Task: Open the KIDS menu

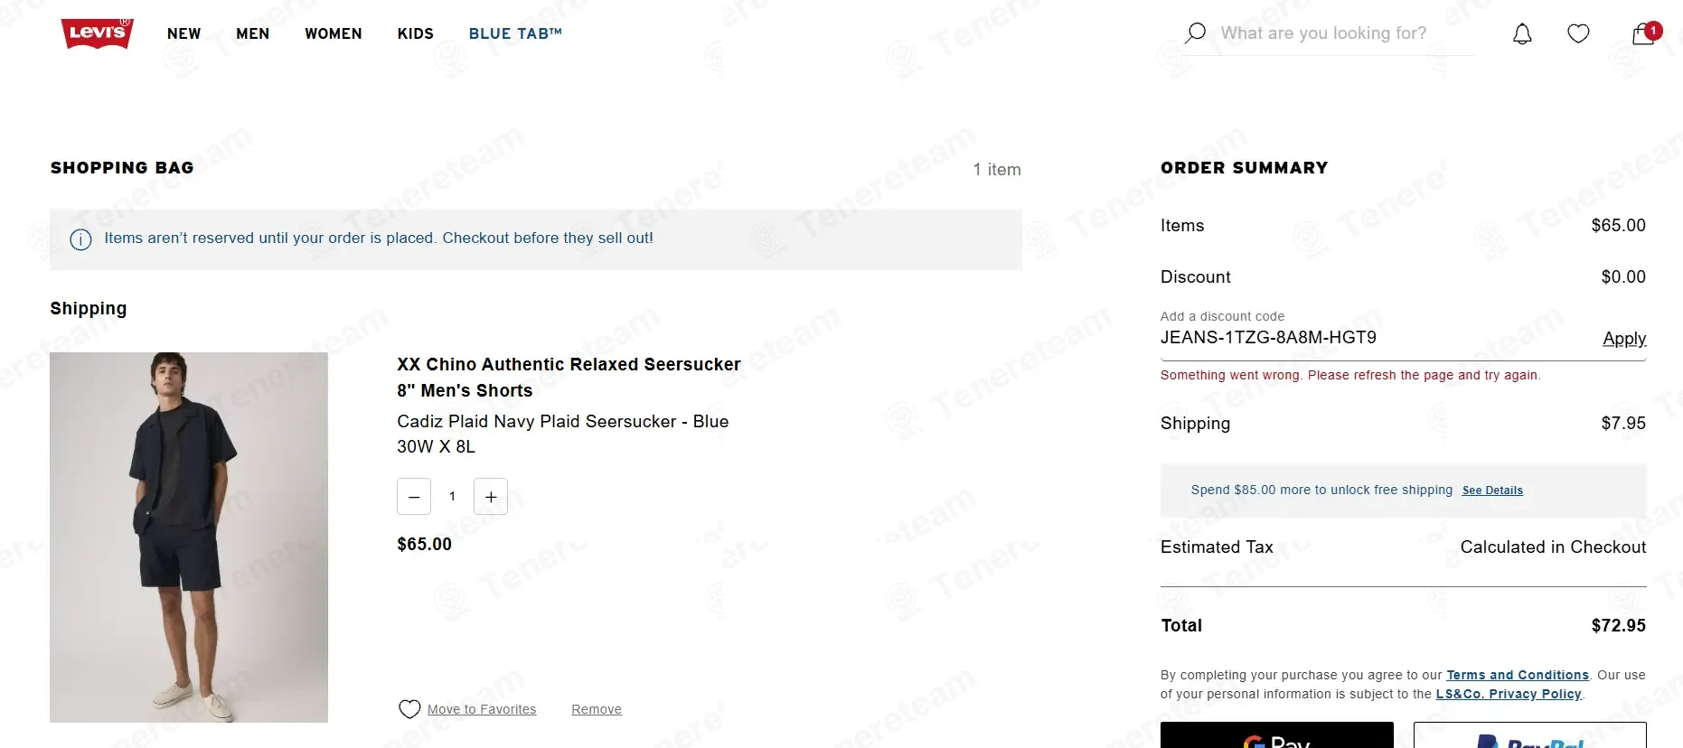Action: click(416, 33)
